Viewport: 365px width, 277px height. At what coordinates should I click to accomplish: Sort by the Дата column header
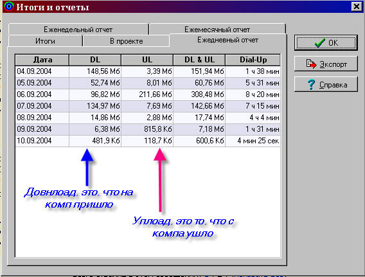point(42,60)
